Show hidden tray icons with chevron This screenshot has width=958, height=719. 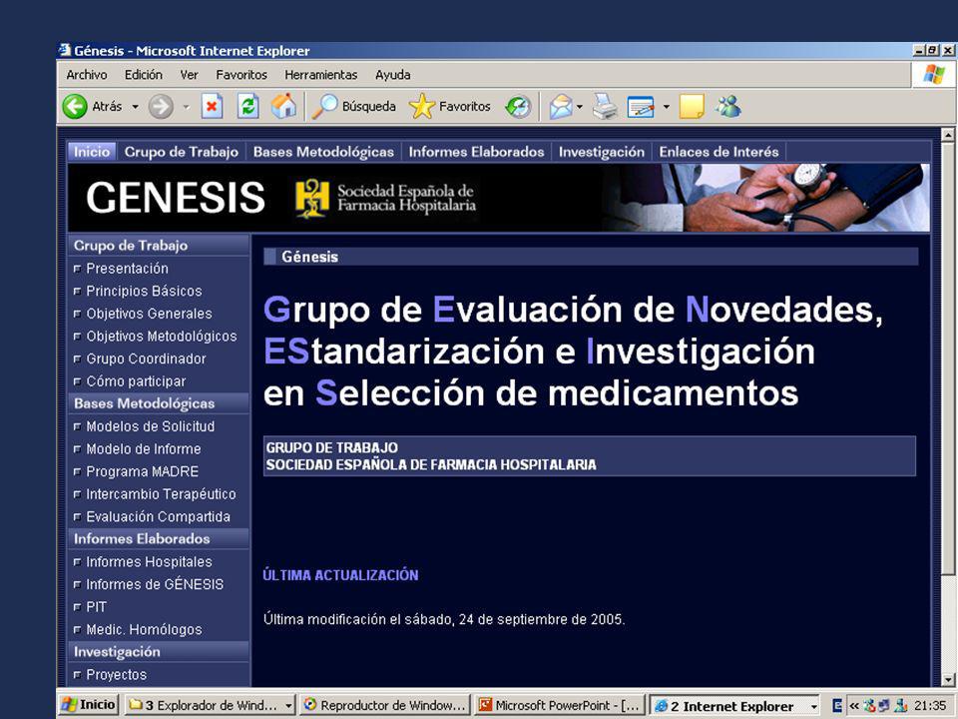(x=854, y=706)
